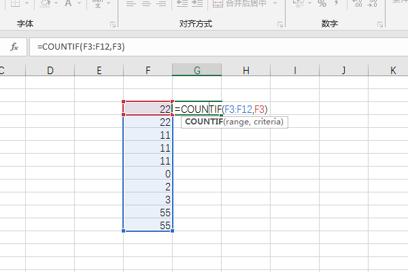Click the fx Insert Function icon
The image size is (408, 272).
(x=14, y=47)
